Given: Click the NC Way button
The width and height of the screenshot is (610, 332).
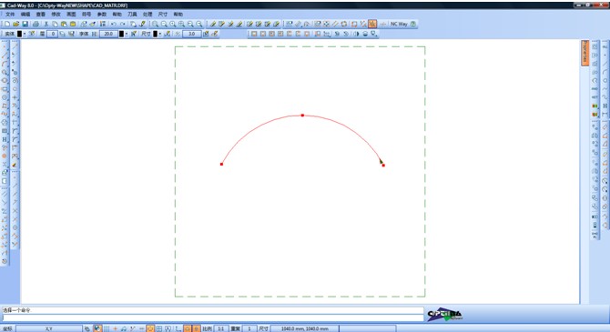Looking at the screenshot, I should (399, 24).
